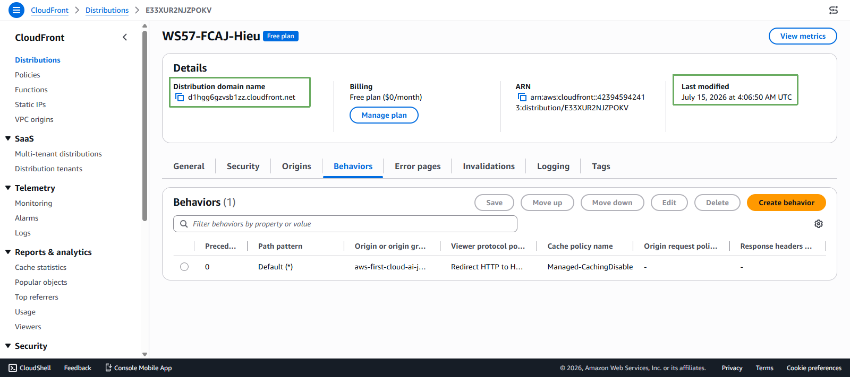Click the Cache policy name column header
The width and height of the screenshot is (850, 377).
[x=580, y=246]
